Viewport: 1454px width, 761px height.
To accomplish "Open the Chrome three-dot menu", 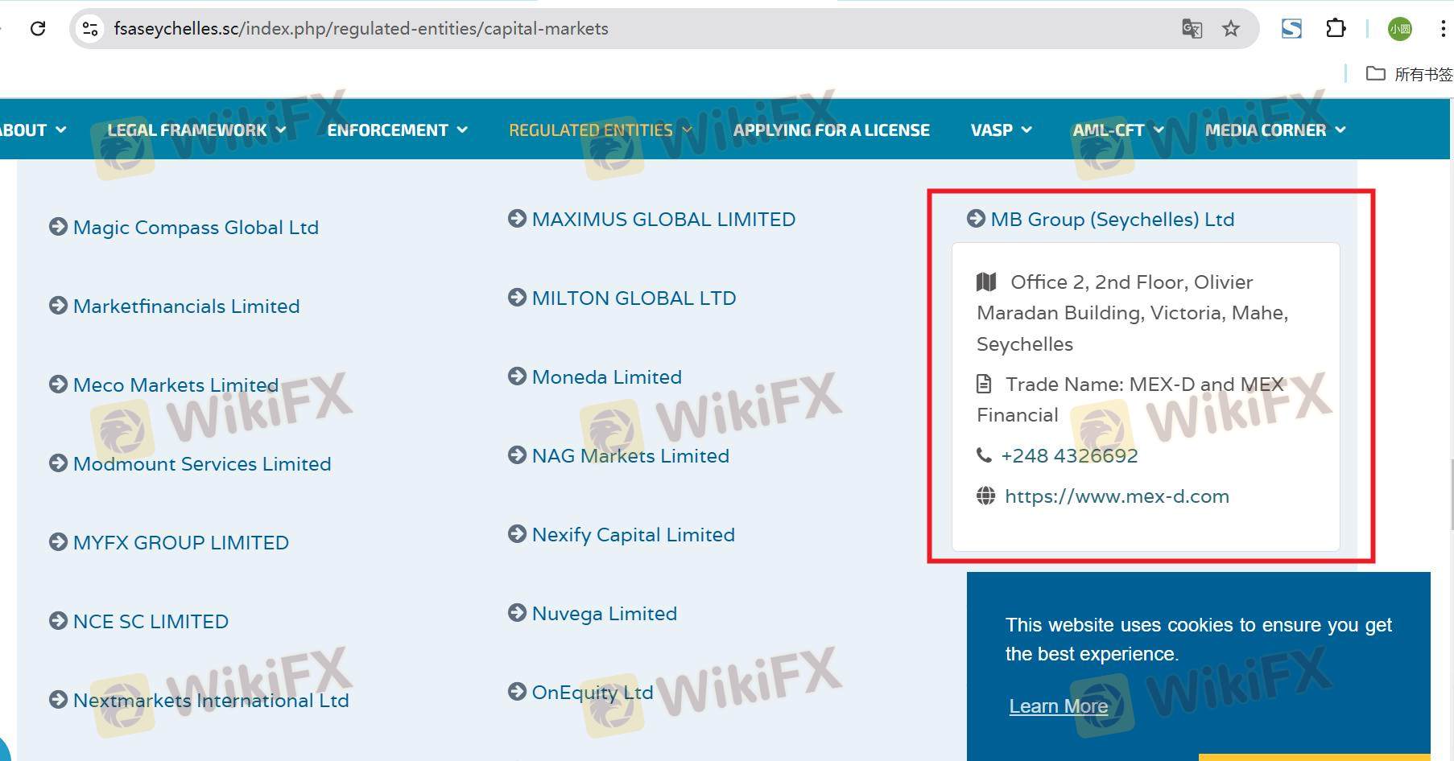I will click(1442, 29).
